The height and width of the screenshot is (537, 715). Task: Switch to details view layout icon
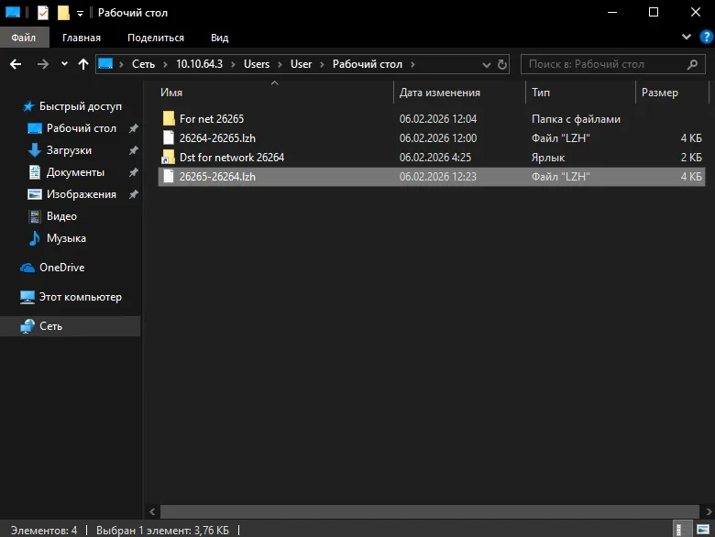click(679, 530)
